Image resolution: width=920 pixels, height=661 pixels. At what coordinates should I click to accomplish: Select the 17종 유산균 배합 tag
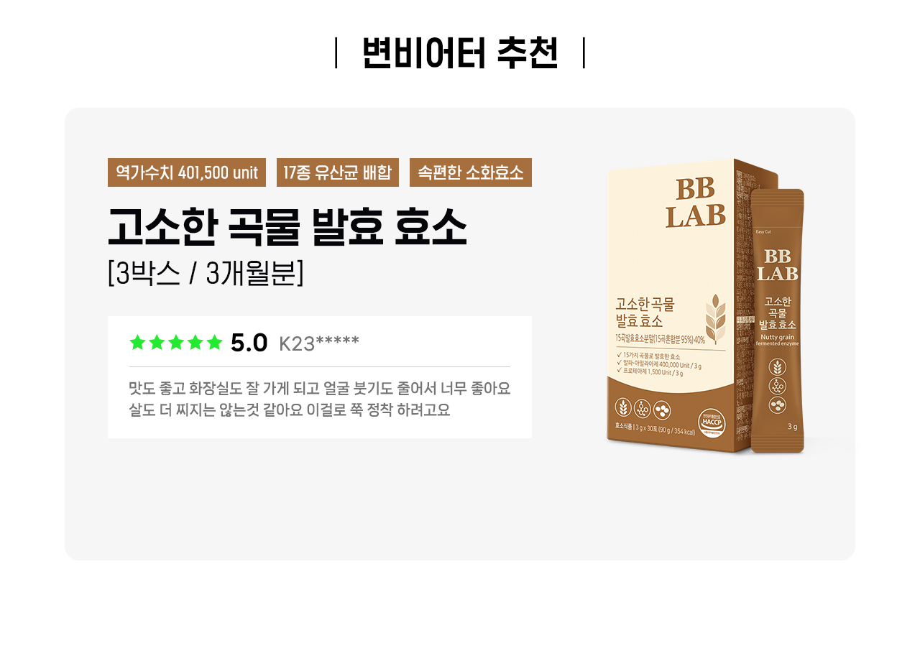point(338,172)
